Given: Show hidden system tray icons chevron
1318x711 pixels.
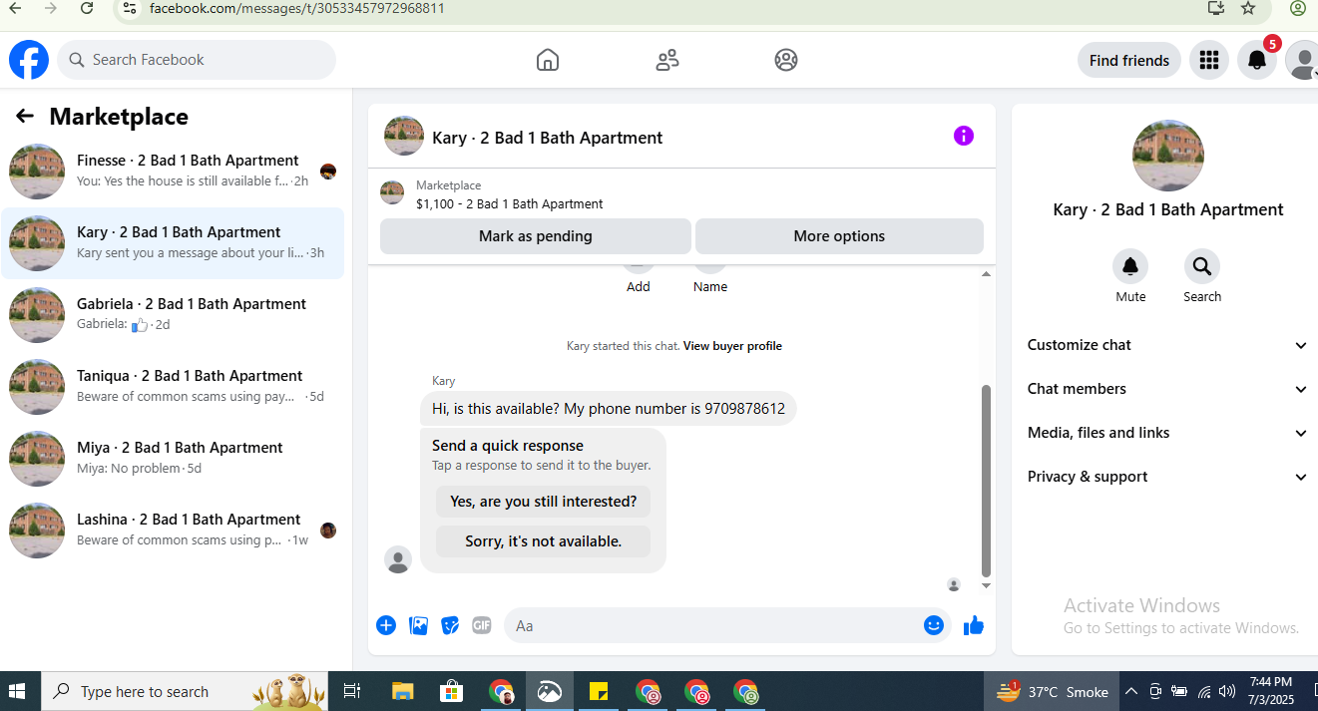Looking at the screenshot, I should tap(1131, 691).
